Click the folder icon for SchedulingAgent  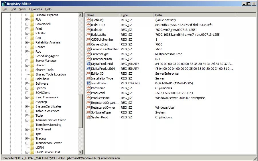(x=32, y=56)
